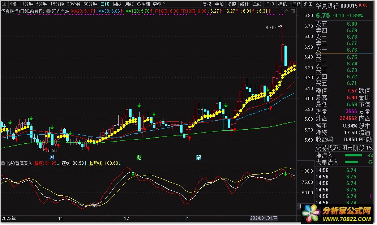This screenshot has width=377, height=225.
Task: Select the 30分钟 period
Action: (x=74, y=4)
